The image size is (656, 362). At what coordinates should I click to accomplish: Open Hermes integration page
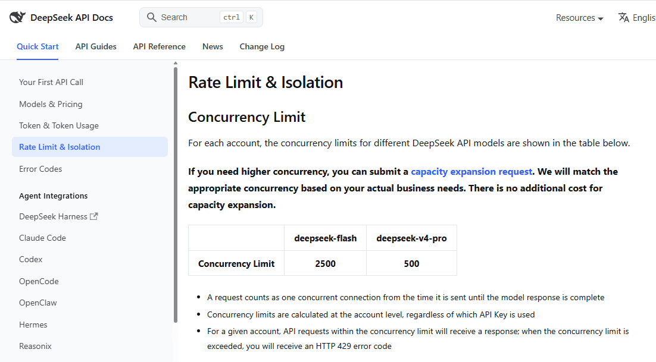(33, 325)
